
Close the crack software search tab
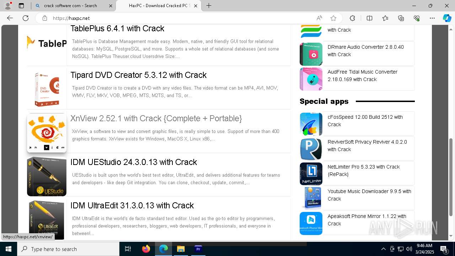pos(111,6)
